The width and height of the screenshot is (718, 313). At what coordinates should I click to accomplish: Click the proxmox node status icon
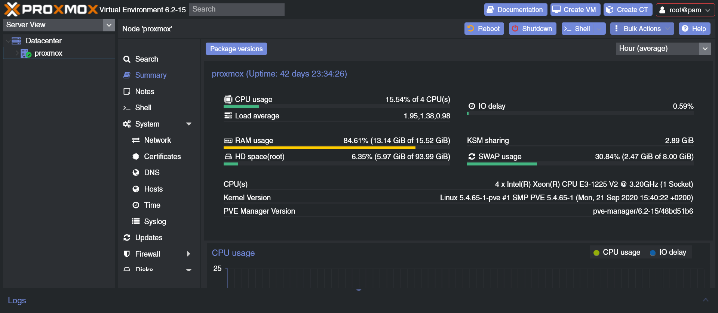pos(26,53)
